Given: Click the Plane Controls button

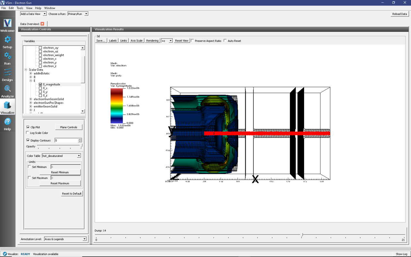Looking at the screenshot, I should click(x=69, y=127).
